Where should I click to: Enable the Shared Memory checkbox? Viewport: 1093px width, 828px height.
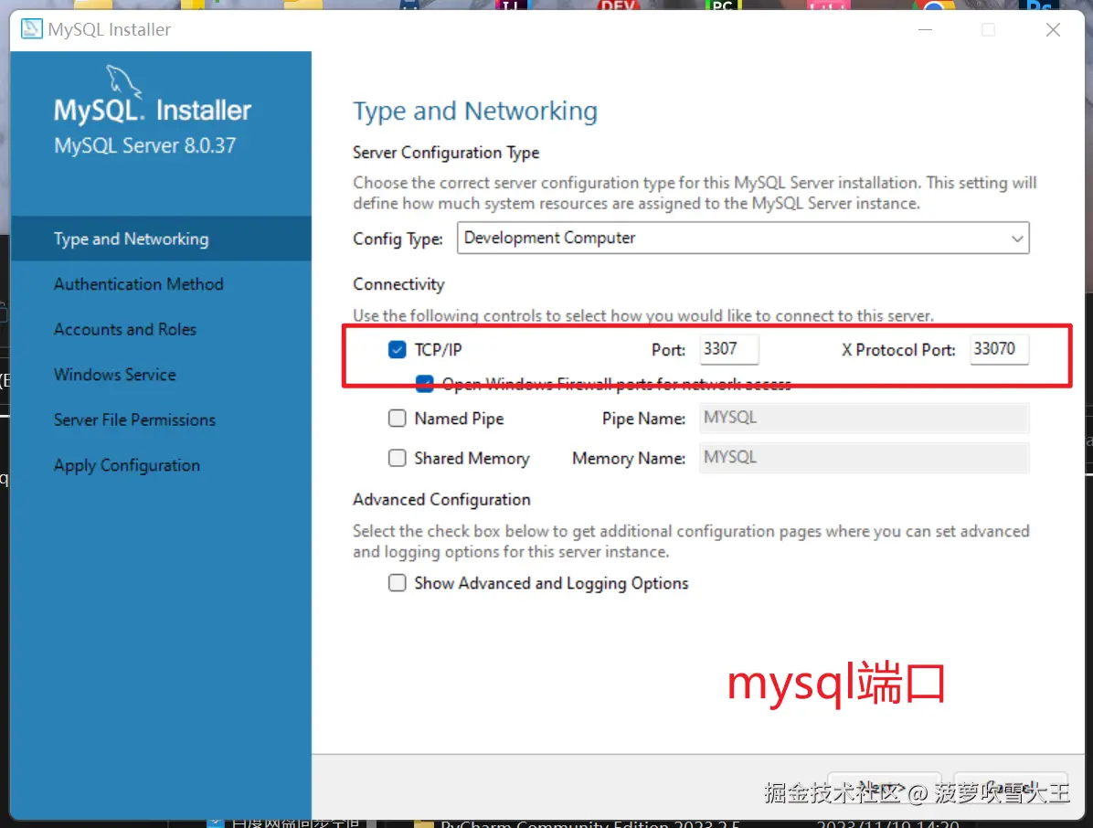pos(398,458)
